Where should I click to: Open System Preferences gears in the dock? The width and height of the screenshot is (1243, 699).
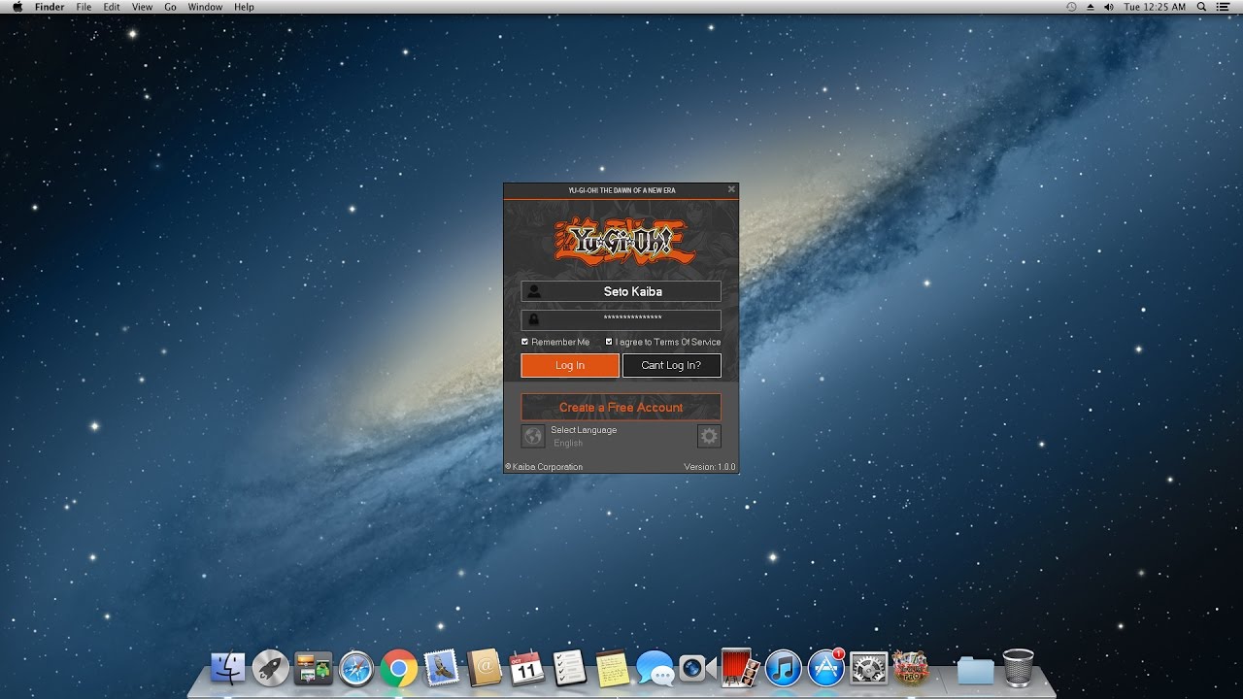pos(869,668)
